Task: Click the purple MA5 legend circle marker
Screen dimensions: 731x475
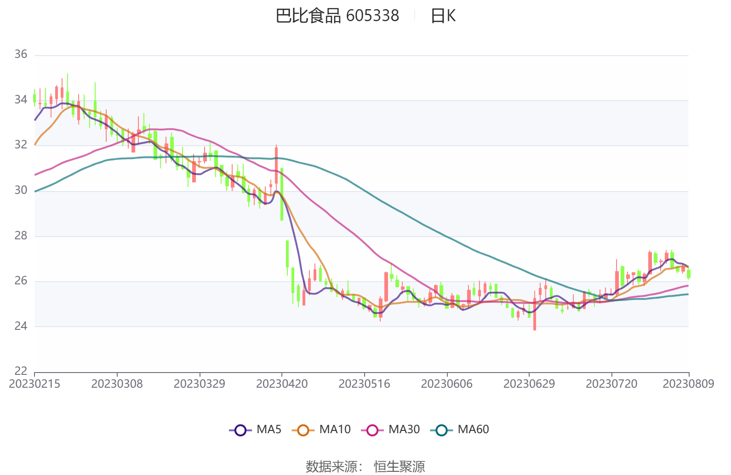Action: [240, 430]
